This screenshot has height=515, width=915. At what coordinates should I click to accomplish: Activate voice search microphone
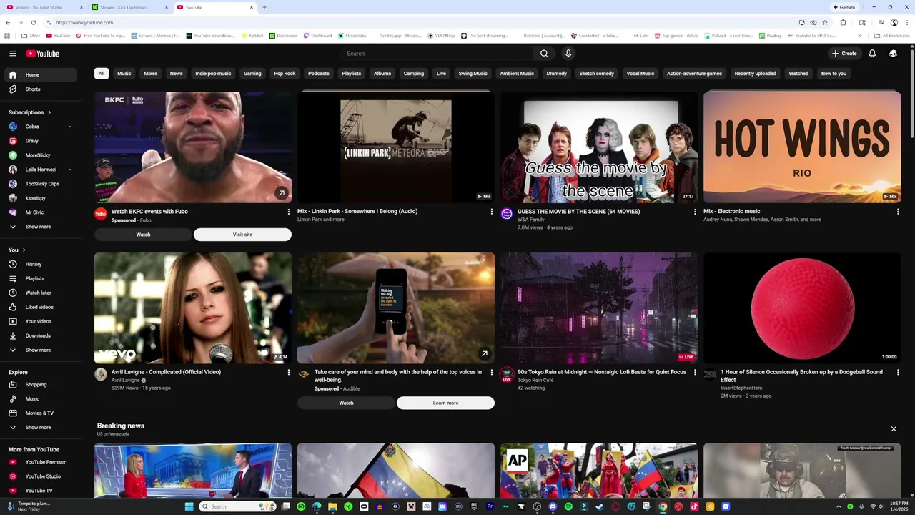coord(568,54)
